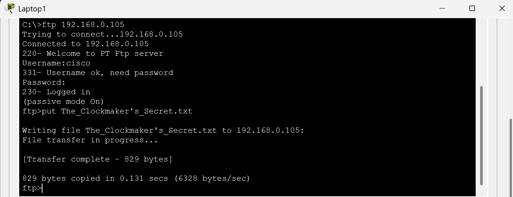Click the put The_Clockmaker's_Secret.txt command
The image size is (513, 197).
(x=107, y=111)
